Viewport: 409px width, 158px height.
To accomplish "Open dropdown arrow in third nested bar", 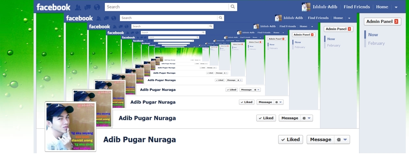I will coord(312,26).
